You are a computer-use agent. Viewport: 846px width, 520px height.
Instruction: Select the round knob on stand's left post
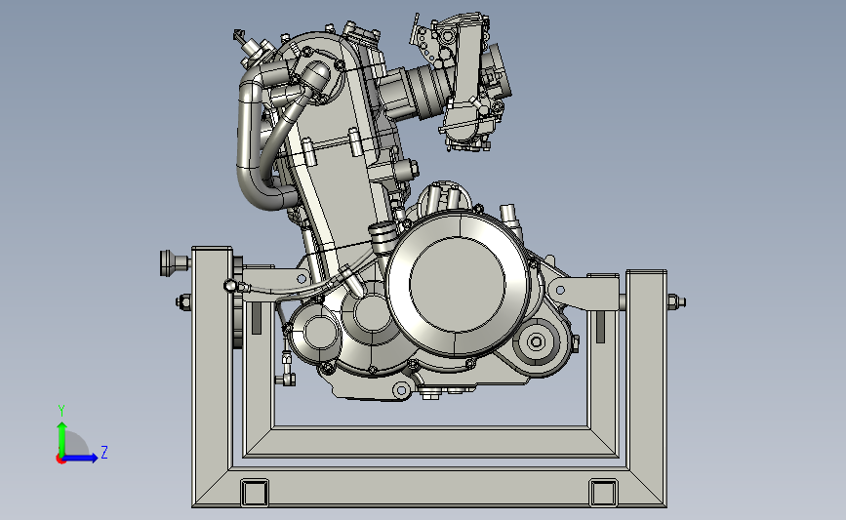[x=172, y=263]
